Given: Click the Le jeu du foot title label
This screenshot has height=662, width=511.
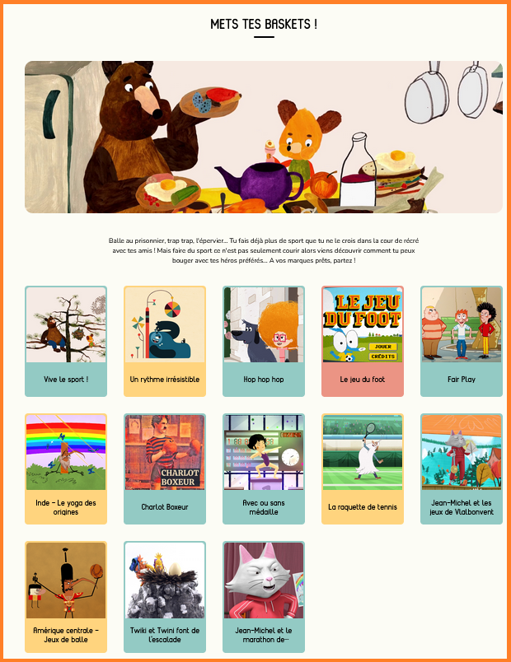Looking at the screenshot, I should point(363,379).
